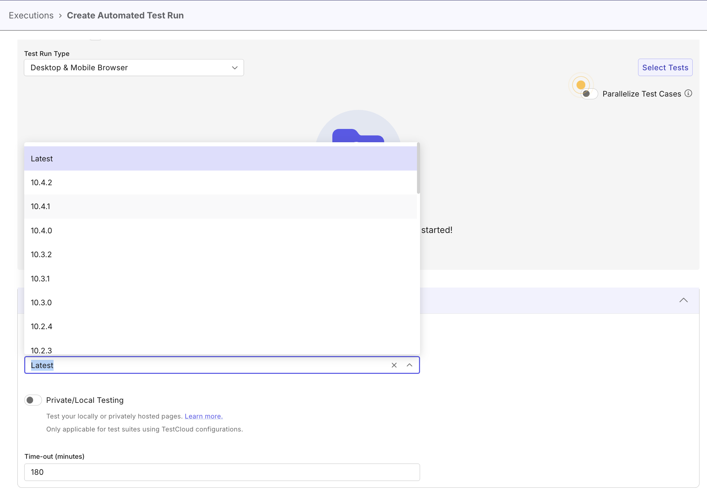Viewport: 707px width, 498px height.
Task: Clear the Latest version selection with X
Action: coord(394,365)
